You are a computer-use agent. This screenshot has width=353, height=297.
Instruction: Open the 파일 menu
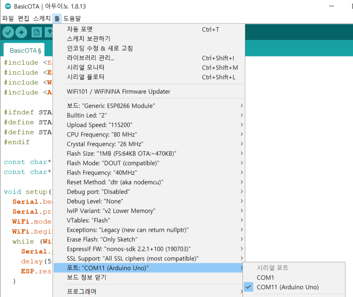(x=8, y=18)
